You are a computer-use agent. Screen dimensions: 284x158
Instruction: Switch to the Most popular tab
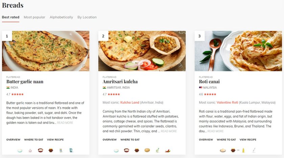pyautogui.click(x=34, y=17)
